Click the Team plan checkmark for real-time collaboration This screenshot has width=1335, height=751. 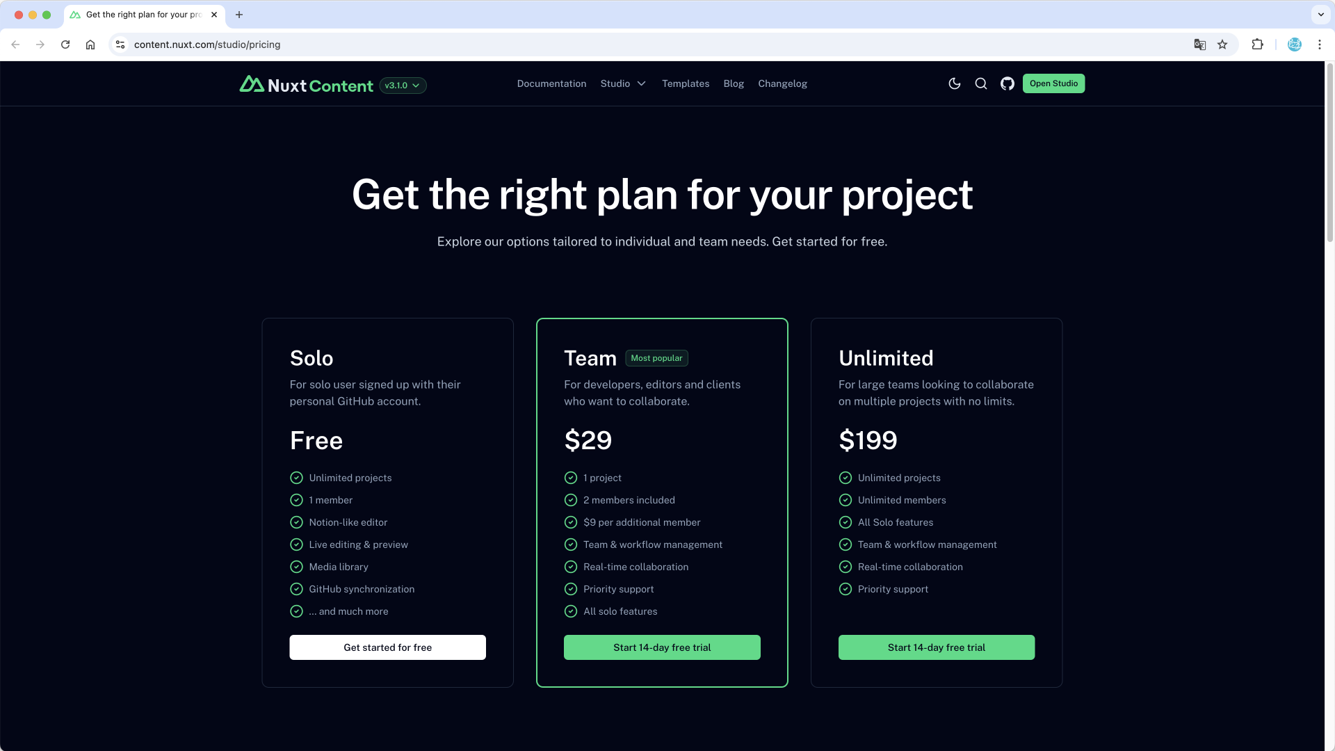tap(570, 567)
